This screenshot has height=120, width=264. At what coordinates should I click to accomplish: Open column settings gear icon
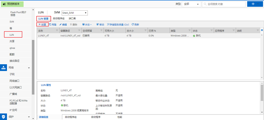262,30
